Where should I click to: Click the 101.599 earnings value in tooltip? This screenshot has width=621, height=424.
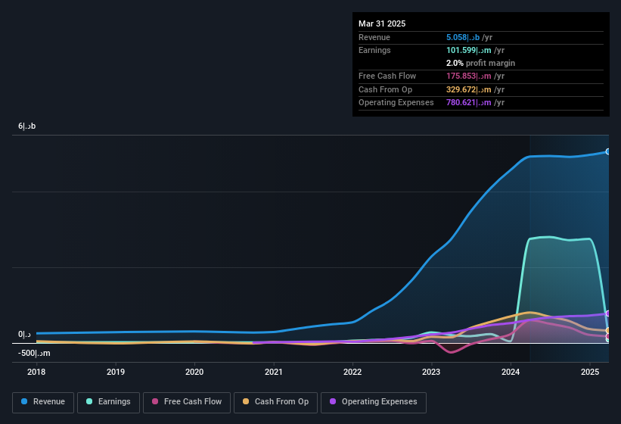click(468, 50)
